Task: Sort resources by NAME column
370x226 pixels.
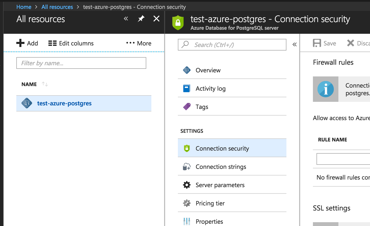Action: coord(29,84)
